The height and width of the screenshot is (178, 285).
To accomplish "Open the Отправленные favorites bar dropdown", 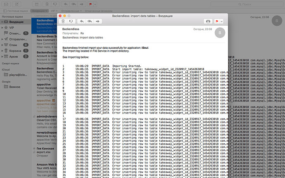I will 71,11.
